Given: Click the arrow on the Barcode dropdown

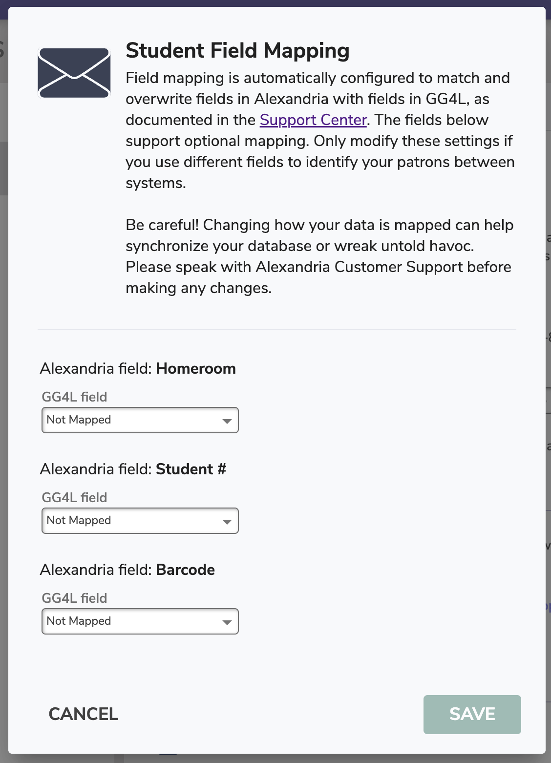Looking at the screenshot, I should [x=227, y=622].
